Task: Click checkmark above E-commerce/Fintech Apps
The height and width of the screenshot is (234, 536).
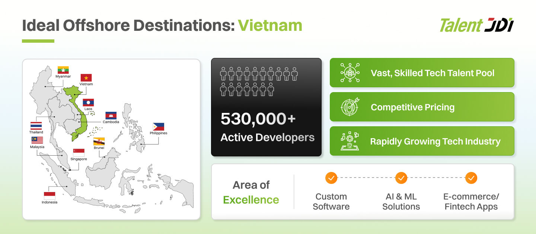Action: 471,178
